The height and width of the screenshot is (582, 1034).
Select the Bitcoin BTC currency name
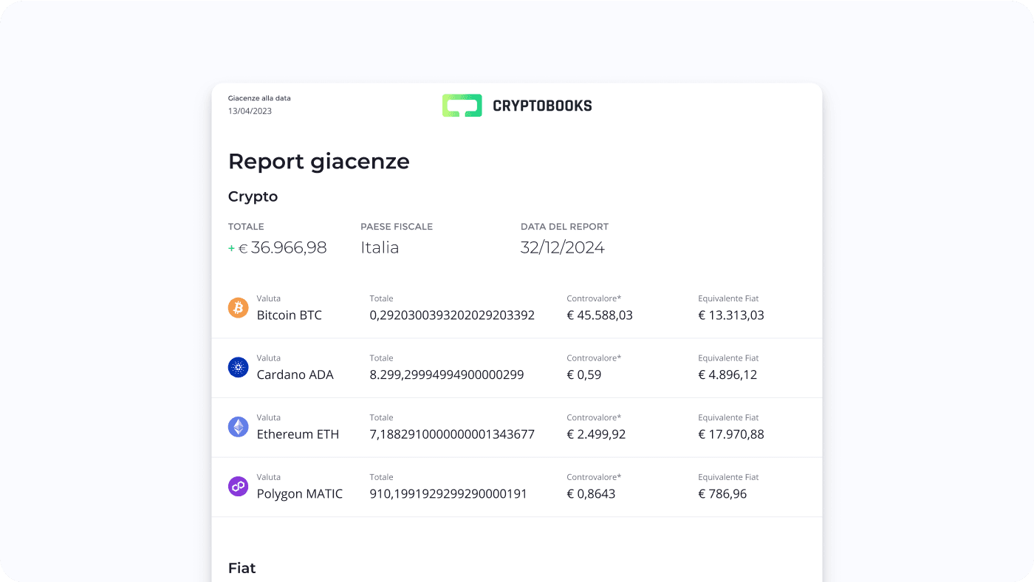click(289, 315)
